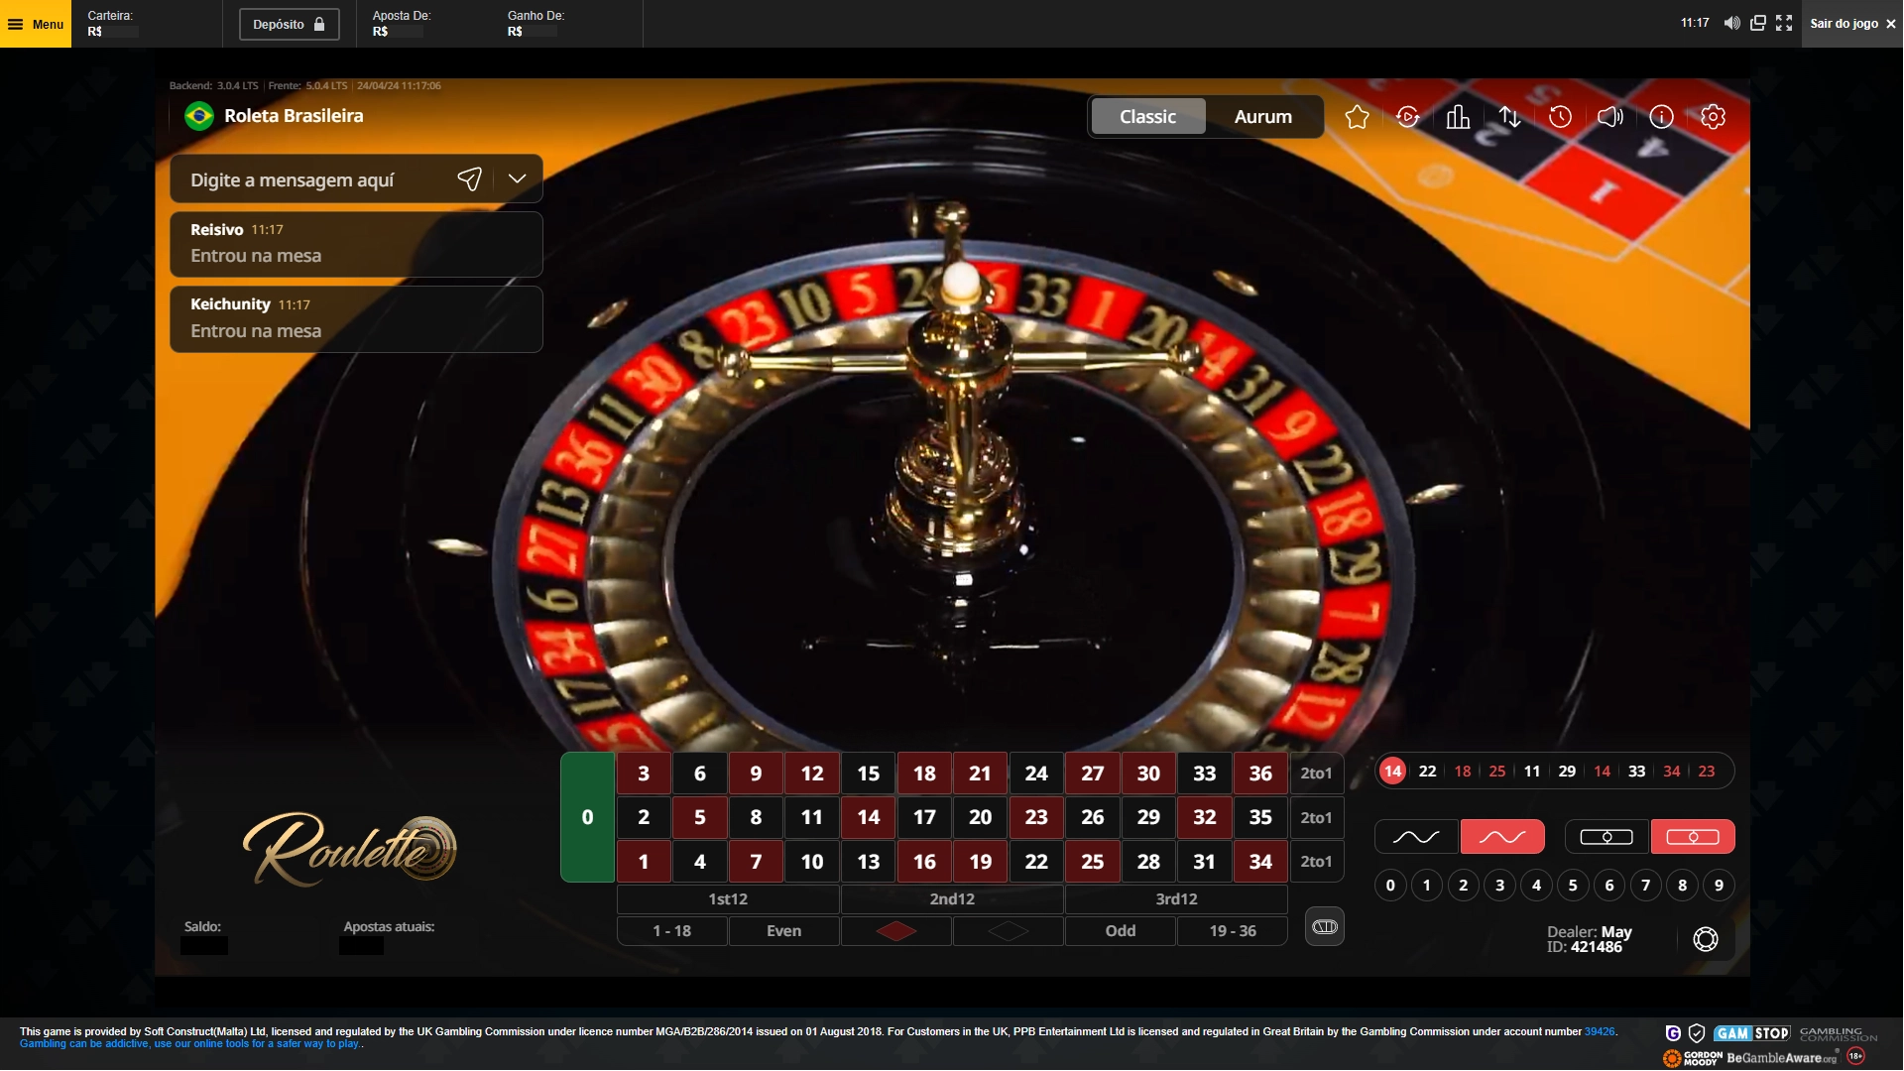
Task: Open the hamburger Menu button
Action: [36, 24]
